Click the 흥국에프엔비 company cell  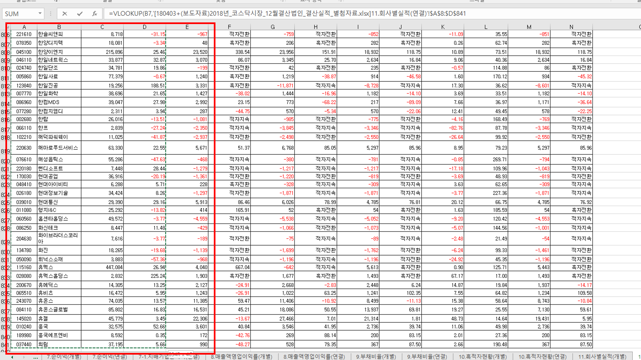pos(59,335)
